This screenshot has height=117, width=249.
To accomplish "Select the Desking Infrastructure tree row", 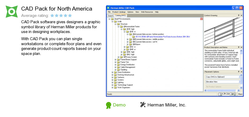I will [126, 75].
